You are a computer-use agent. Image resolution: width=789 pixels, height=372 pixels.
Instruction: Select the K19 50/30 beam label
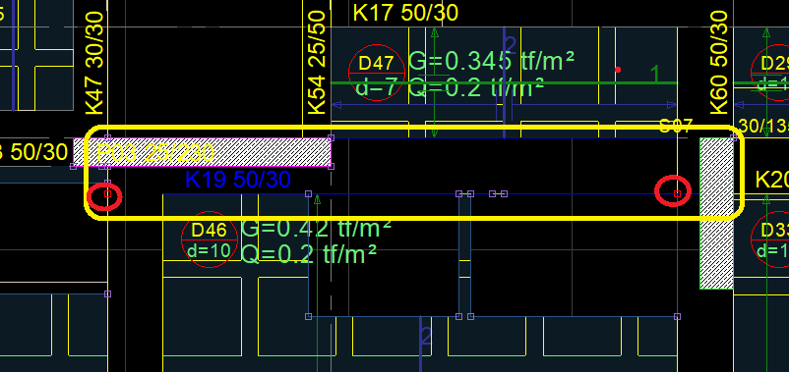238,180
